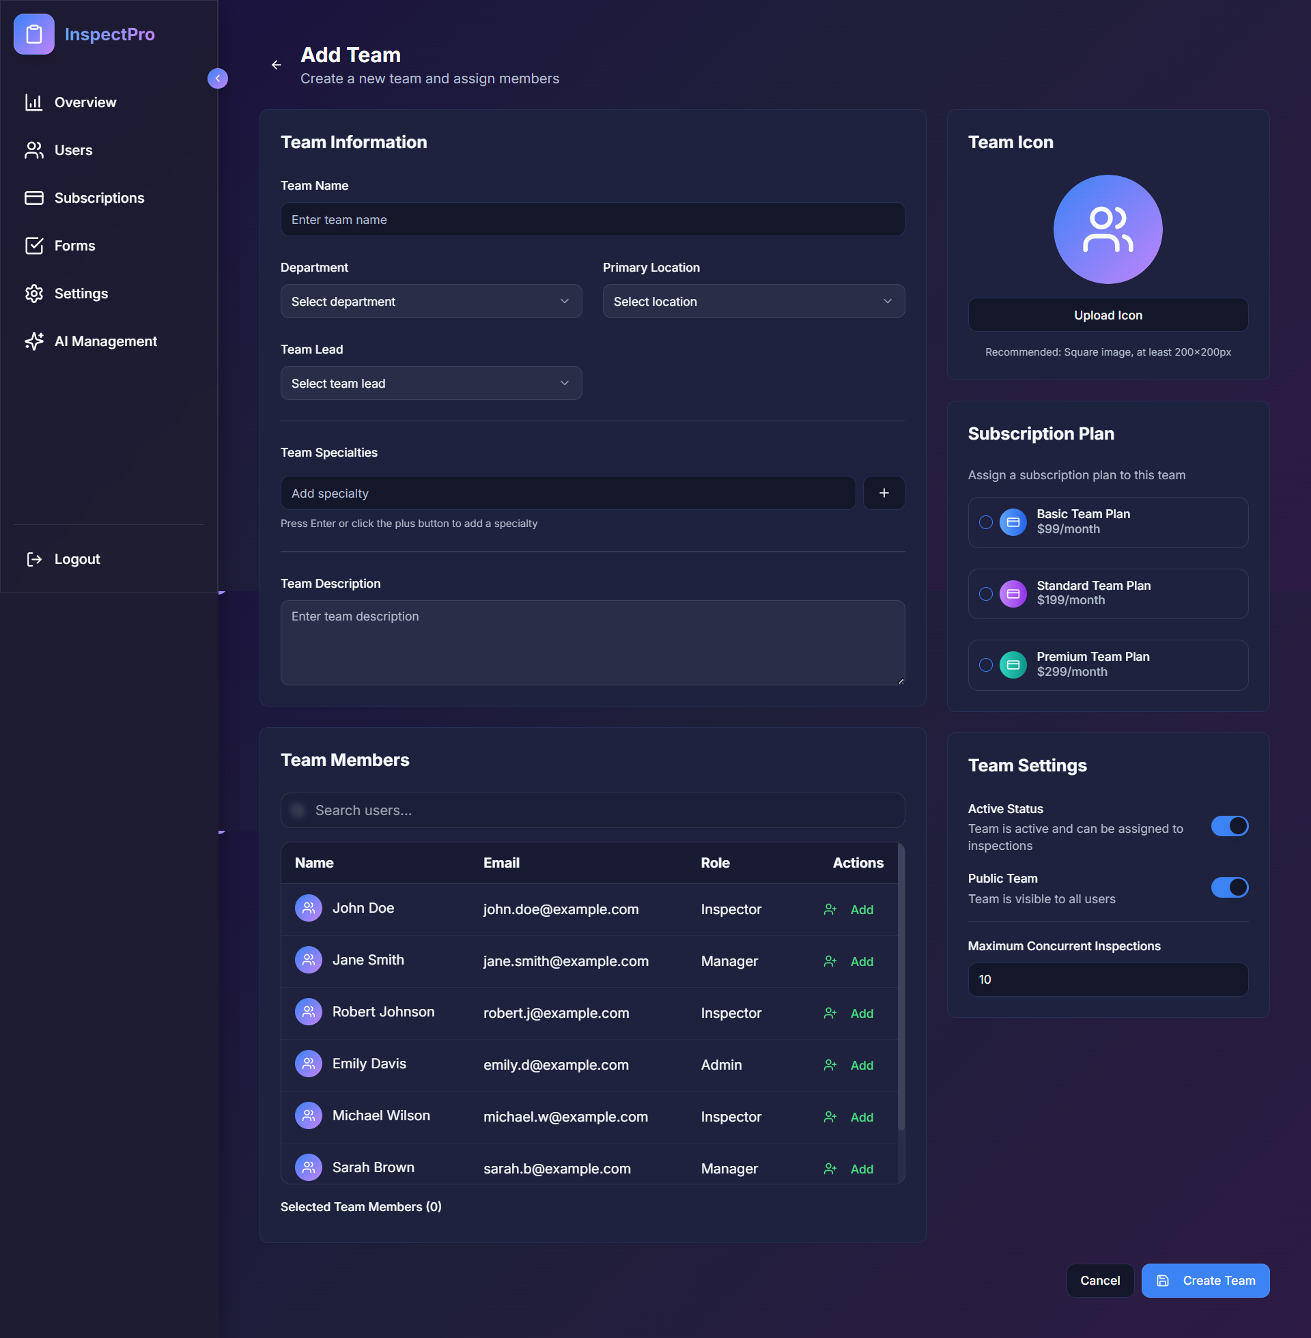
Task: Click the plus button to add specialty
Action: tap(884, 493)
